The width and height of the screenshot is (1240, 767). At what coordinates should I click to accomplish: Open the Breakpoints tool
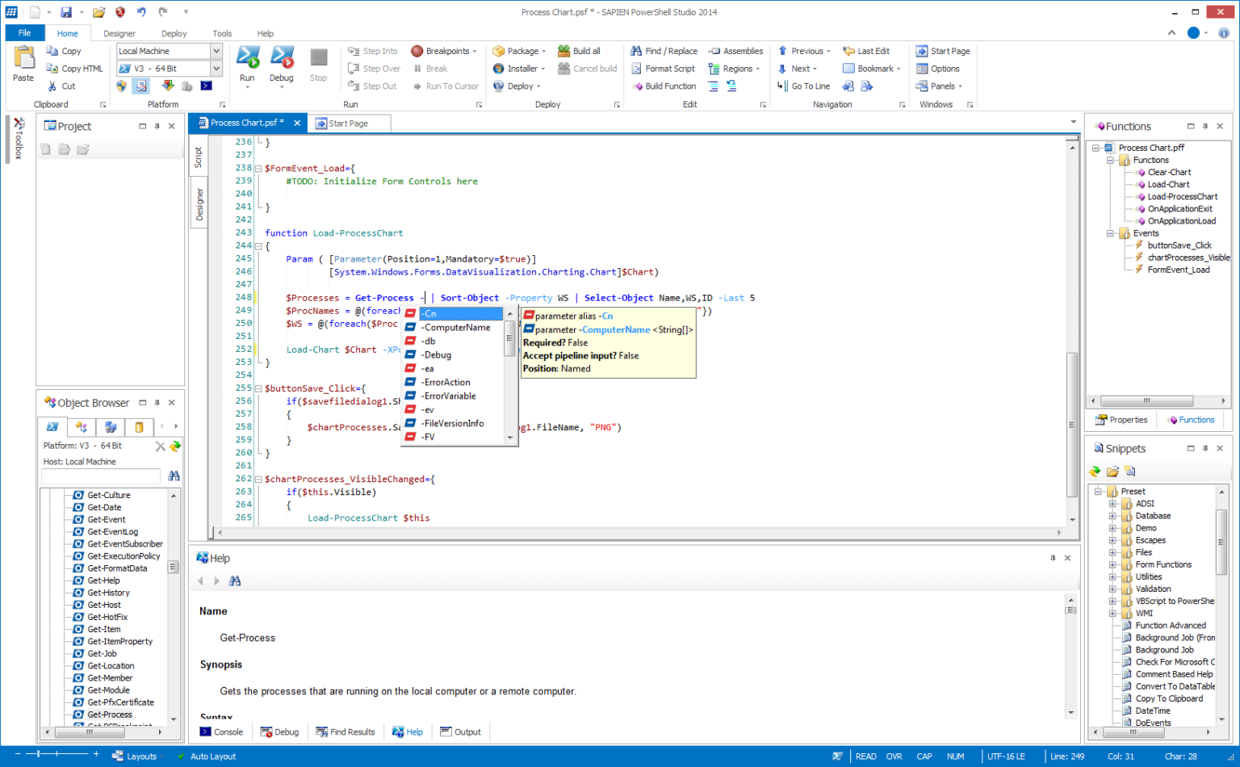click(443, 50)
